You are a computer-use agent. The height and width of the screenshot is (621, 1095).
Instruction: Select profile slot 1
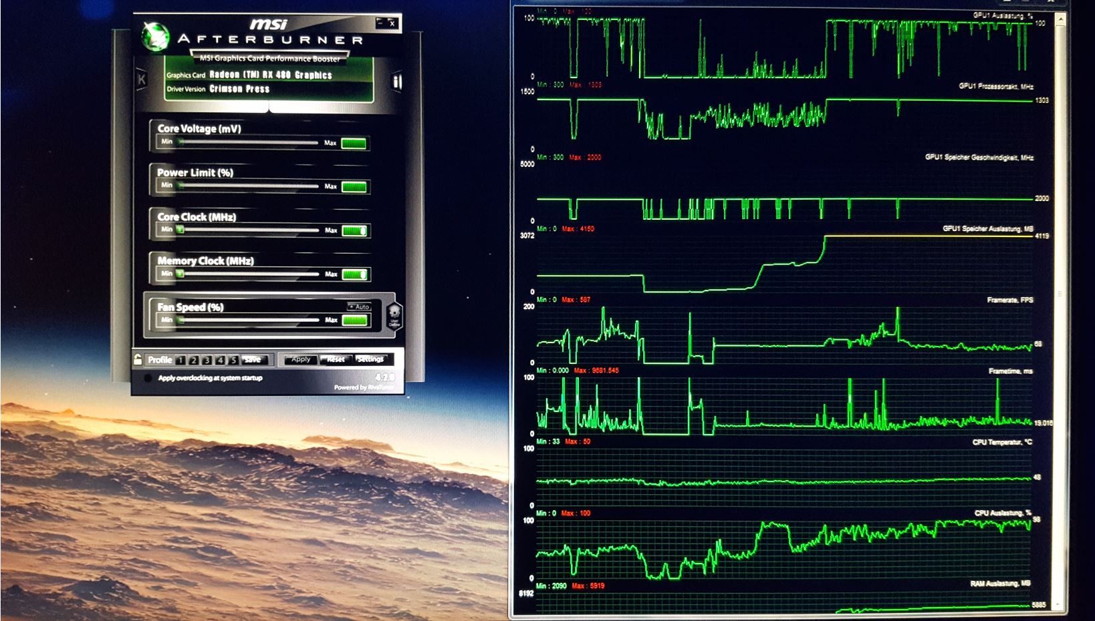pyautogui.click(x=180, y=360)
